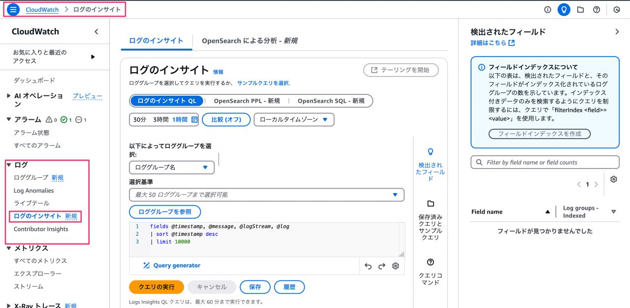Switch to OpenSearch による分析 tab

point(250,41)
